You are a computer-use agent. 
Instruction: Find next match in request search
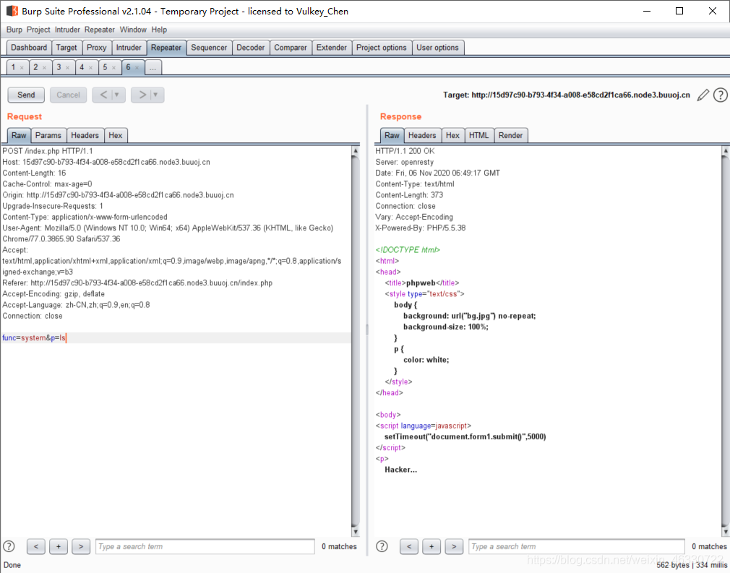[81, 546]
